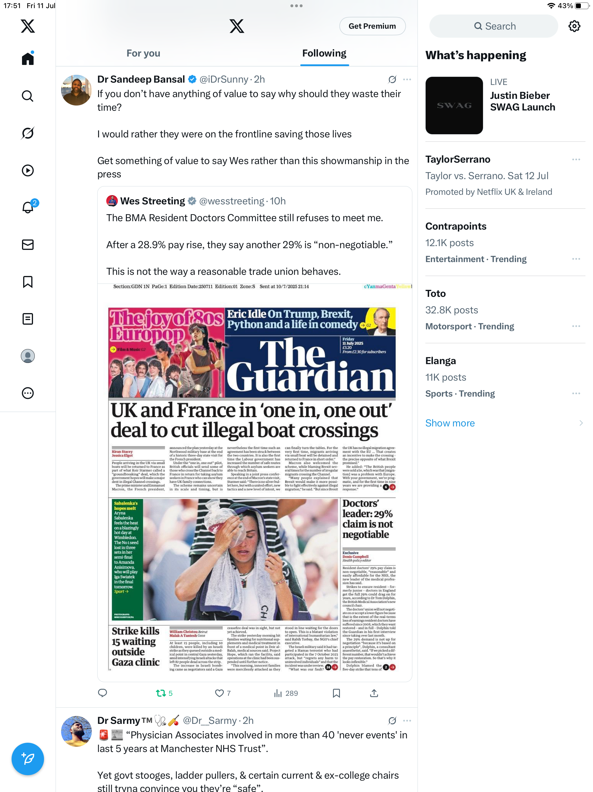Undo repost on Dr Sandeep Bansal's post
This screenshot has width=593, height=792.
point(164,693)
